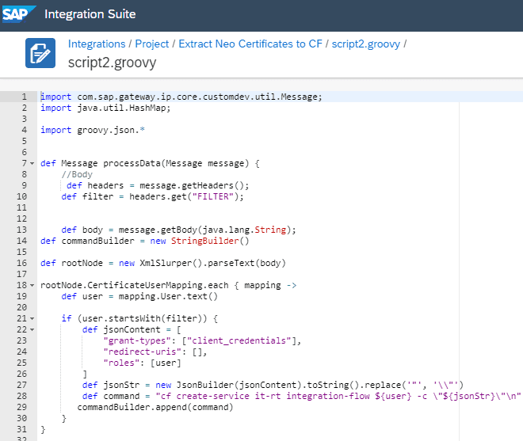523x441 pixels.
Task: Click 'import java.util.HashMap;' line
Action: 105,108
